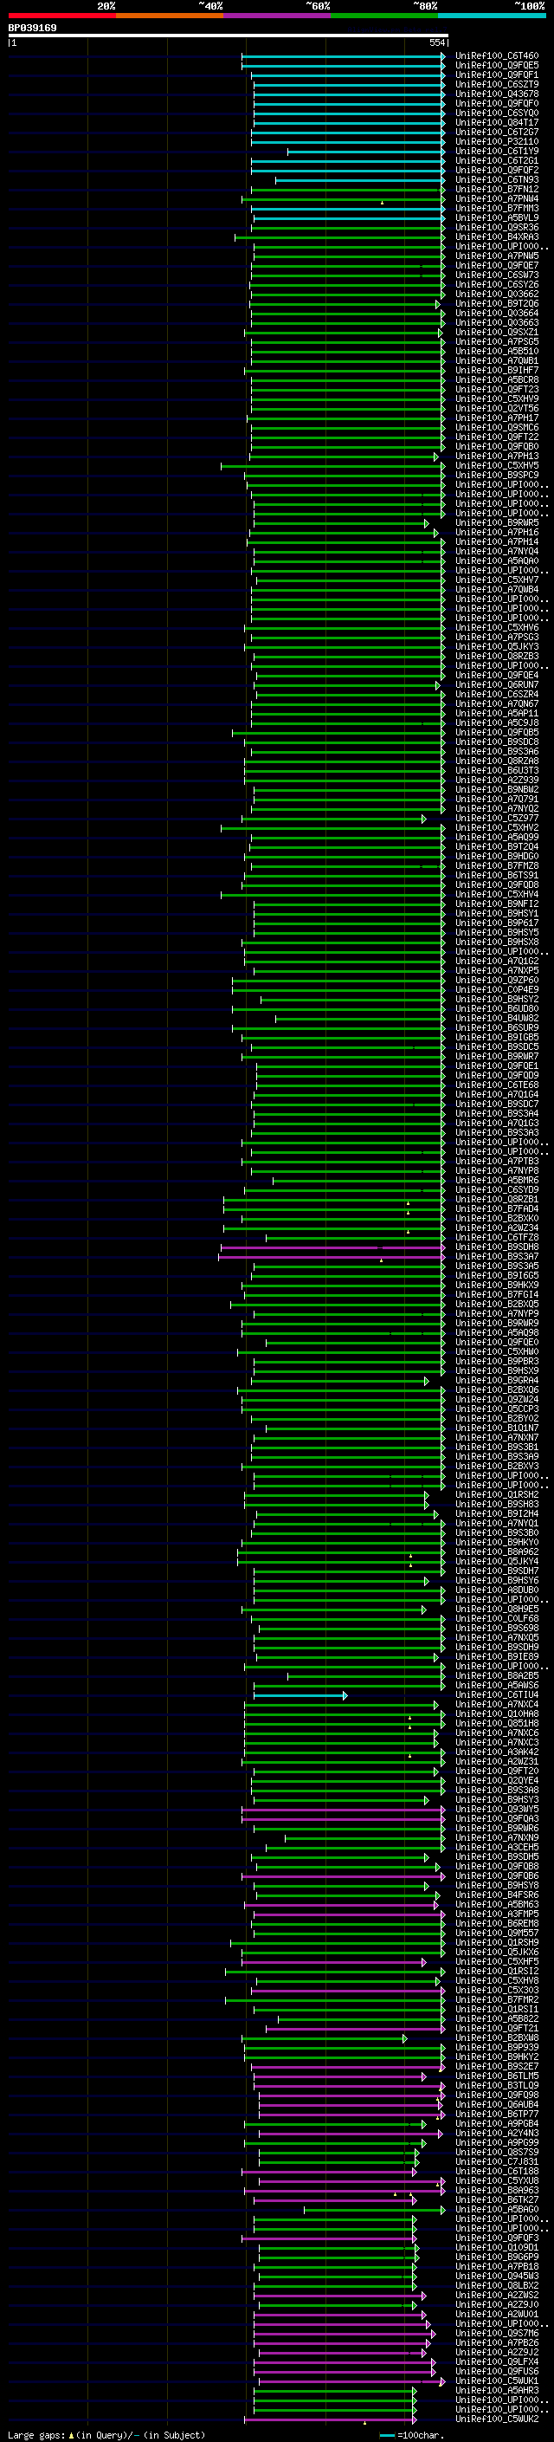Open hit UniRef100_C6T460

coord(496,56)
